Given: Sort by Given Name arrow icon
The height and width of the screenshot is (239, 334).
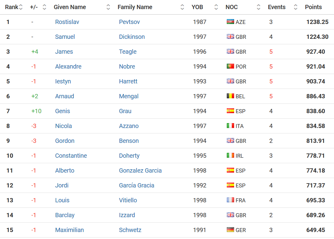Looking at the screenshot, I should pos(108,7).
